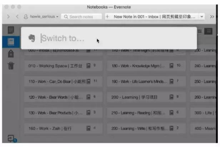
Task: Open notebook 110 - Work - Can Do Bear
Action: 63,81
